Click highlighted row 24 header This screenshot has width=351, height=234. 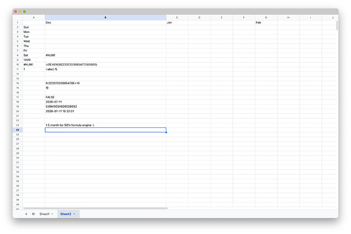click(17, 130)
